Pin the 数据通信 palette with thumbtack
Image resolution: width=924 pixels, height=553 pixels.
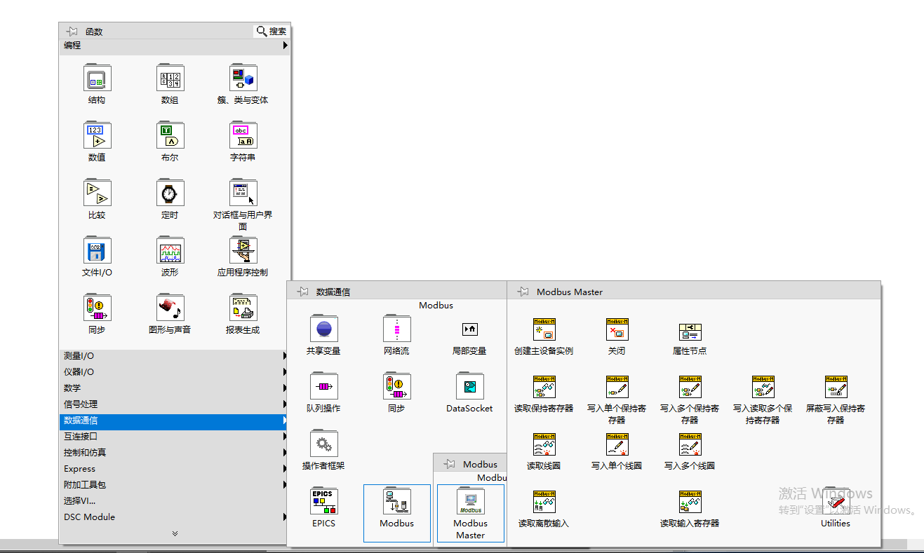point(303,292)
